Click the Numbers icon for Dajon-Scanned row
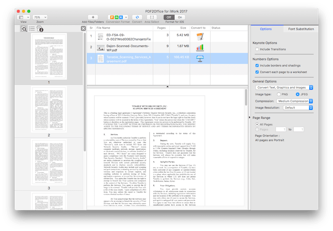The height and width of the screenshot is (231, 333). [200, 47]
